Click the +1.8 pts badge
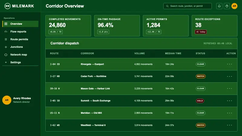Image resolution: width=242 pixels, height=136 pixels. click(x=103, y=32)
